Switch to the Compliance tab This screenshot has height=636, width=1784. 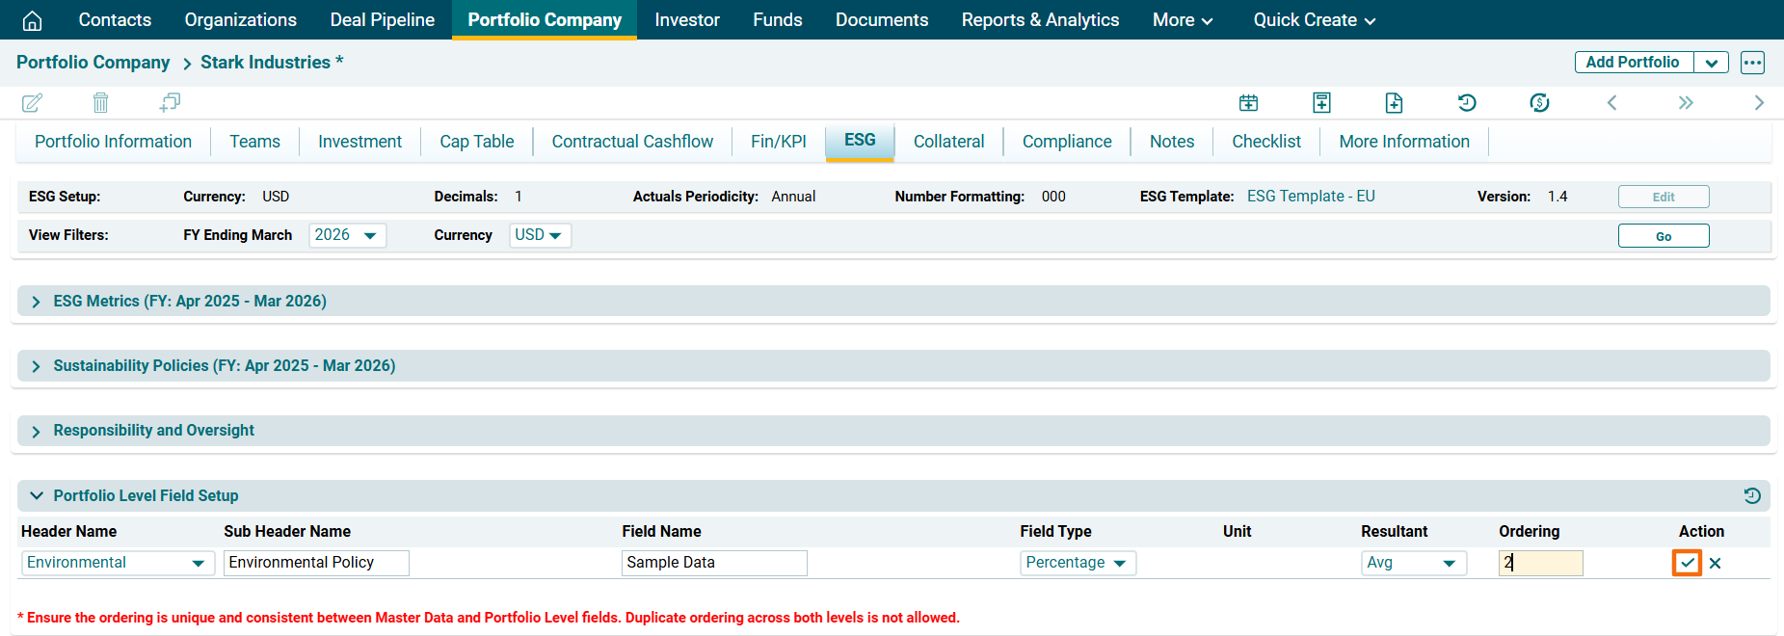click(1066, 142)
